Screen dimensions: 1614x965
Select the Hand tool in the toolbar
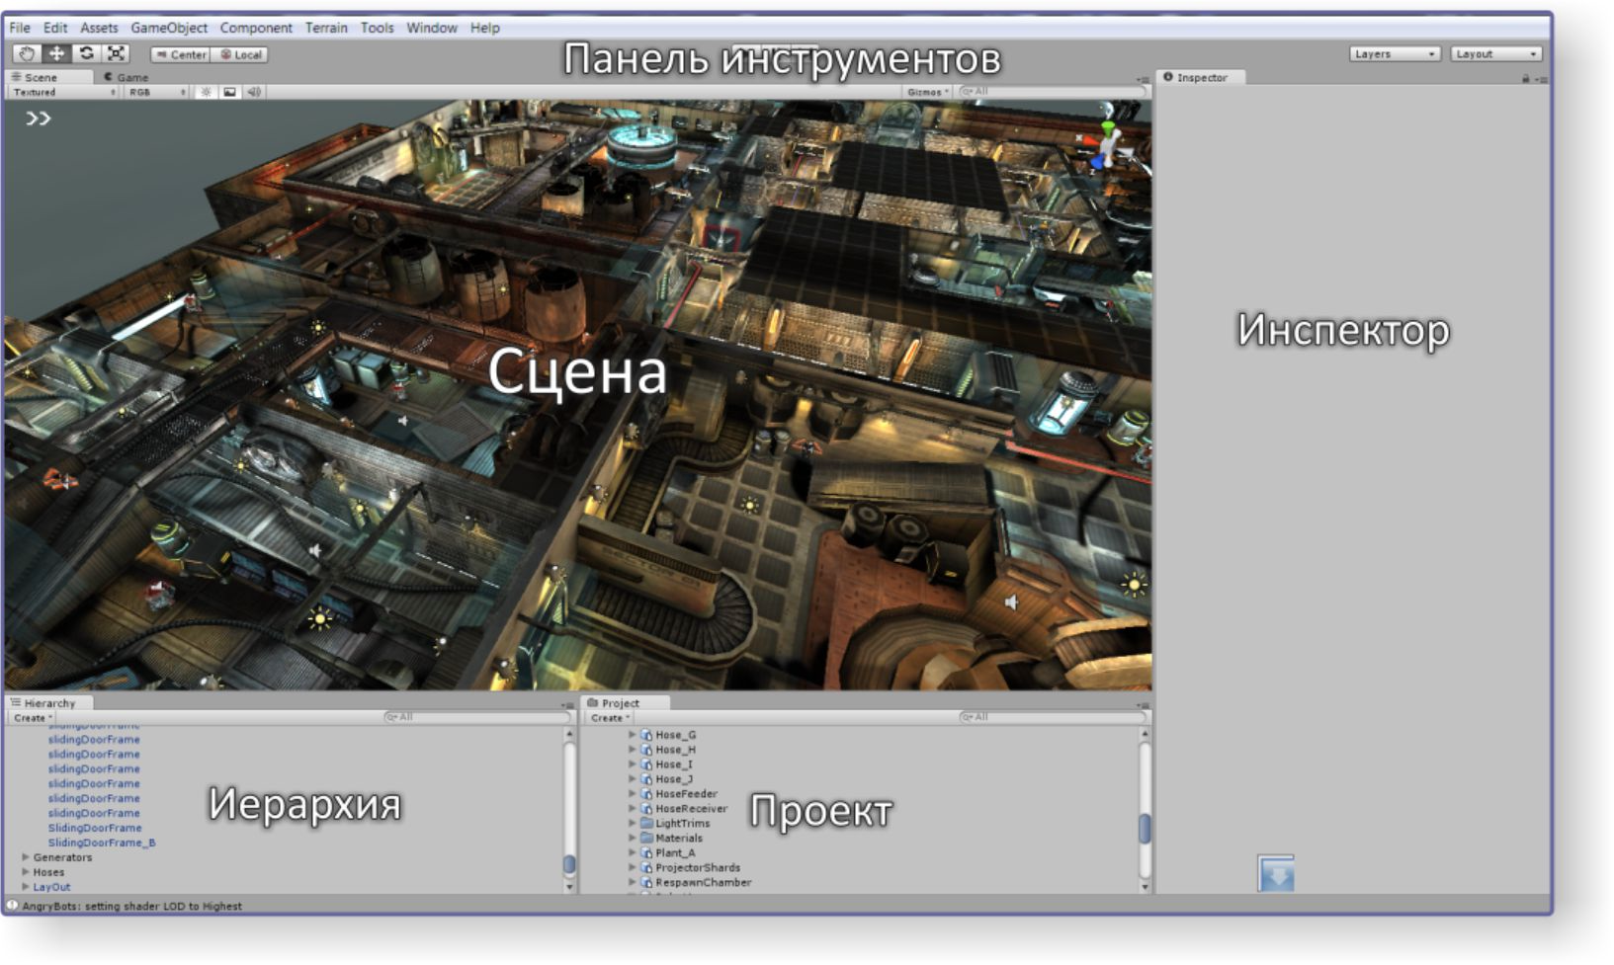point(27,54)
